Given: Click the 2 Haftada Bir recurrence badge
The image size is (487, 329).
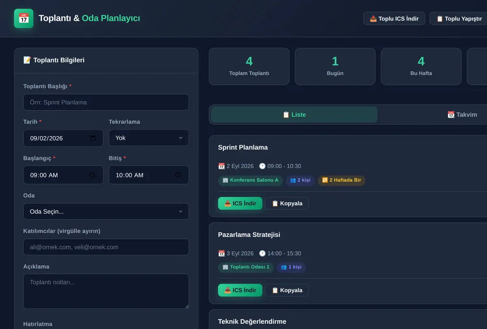Looking at the screenshot, I should pos(341,180).
